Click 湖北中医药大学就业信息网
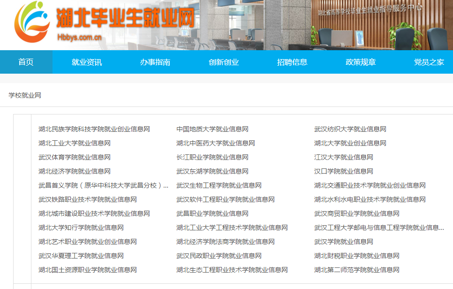 click(x=215, y=143)
